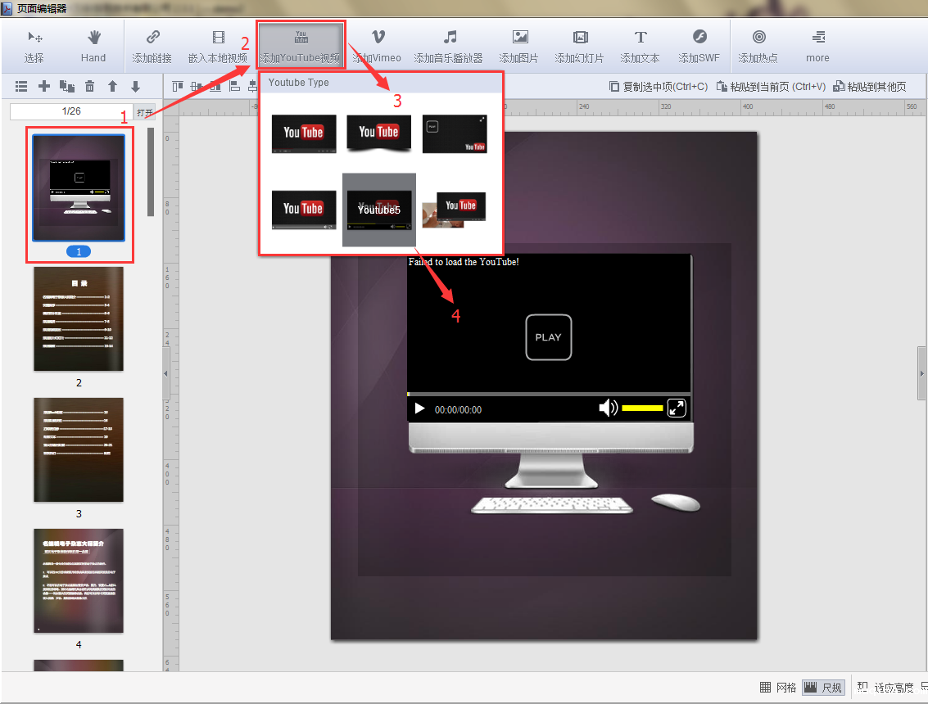Screen dimensions: 928x704
Task: Click the Add SWF (添加SWF) icon
Action: [699, 46]
